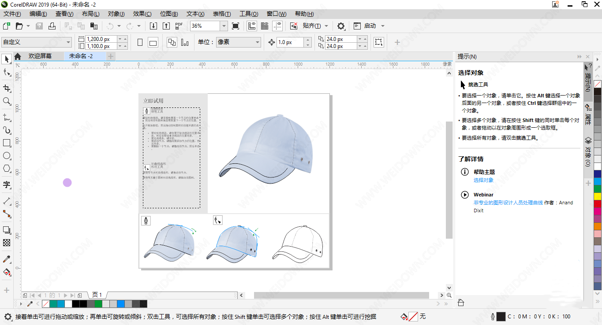The image size is (602, 325).
Task: Select the Color Eyedropper tool
Action: 7,259
